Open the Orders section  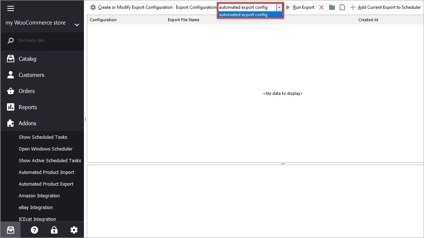pyautogui.click(x=27, y=91)
